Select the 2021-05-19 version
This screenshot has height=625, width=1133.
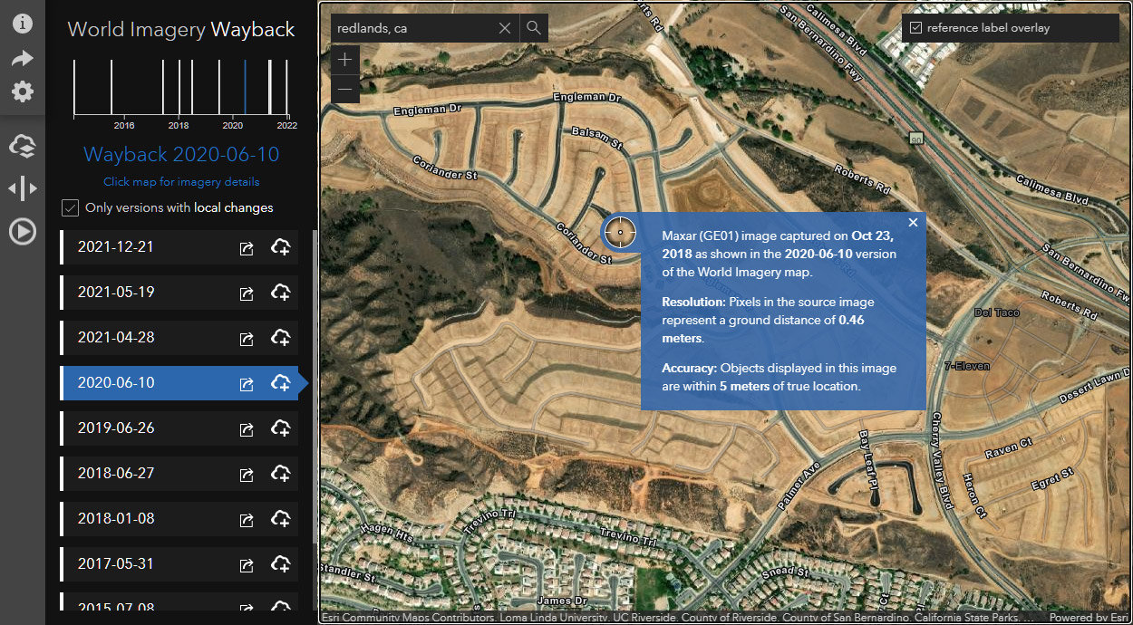pyautogui.click(x=179, y=293)
